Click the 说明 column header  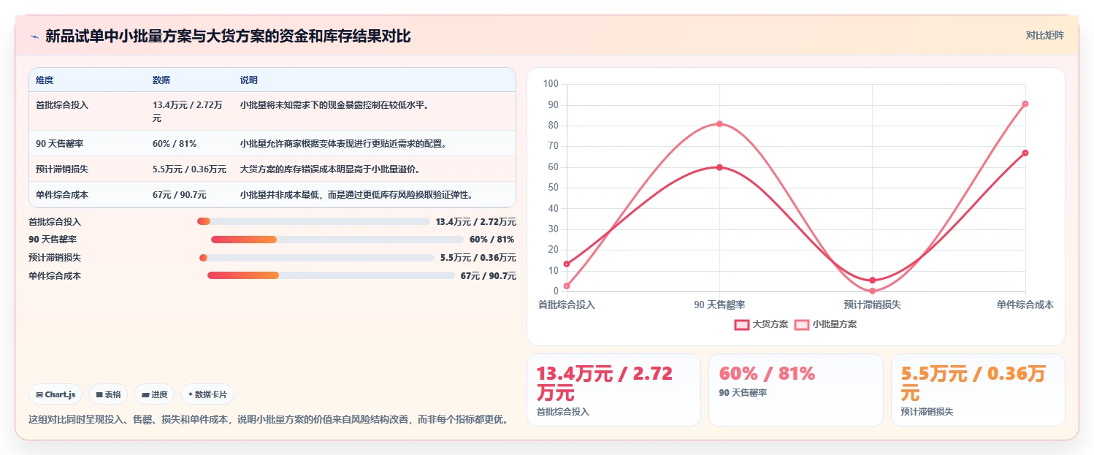tap(249, 80)
